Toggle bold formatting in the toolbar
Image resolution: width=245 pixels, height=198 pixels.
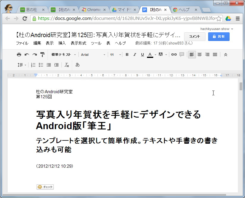pos(127,55)
